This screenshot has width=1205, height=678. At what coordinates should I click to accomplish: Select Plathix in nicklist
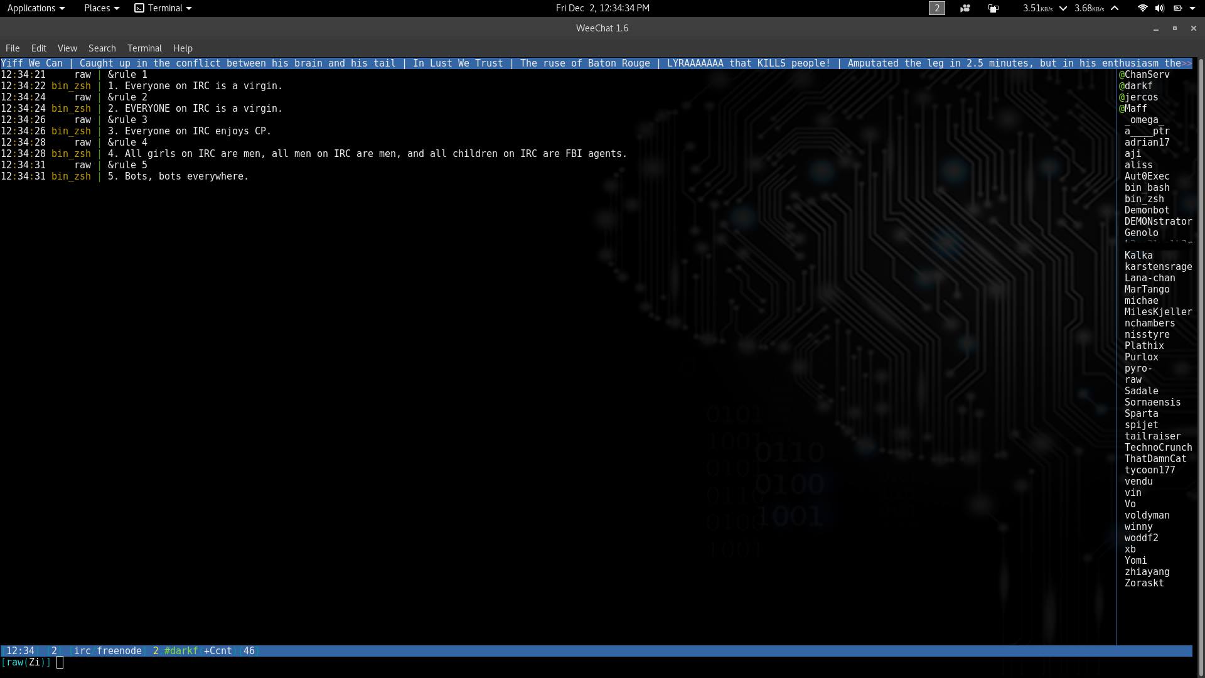point(1144,346)
